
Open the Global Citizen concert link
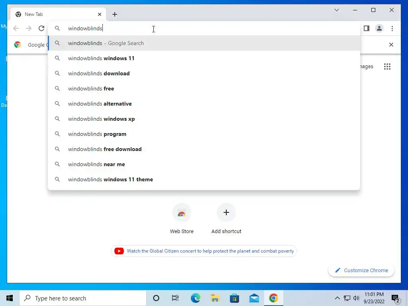tap(204, 251)
